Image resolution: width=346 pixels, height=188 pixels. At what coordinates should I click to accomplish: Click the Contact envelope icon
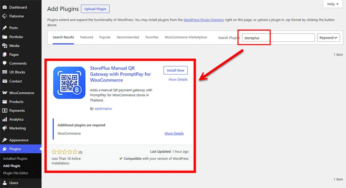(4, 81)
